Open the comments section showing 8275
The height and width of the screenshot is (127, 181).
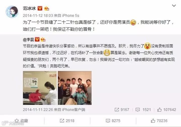[113, 121]
